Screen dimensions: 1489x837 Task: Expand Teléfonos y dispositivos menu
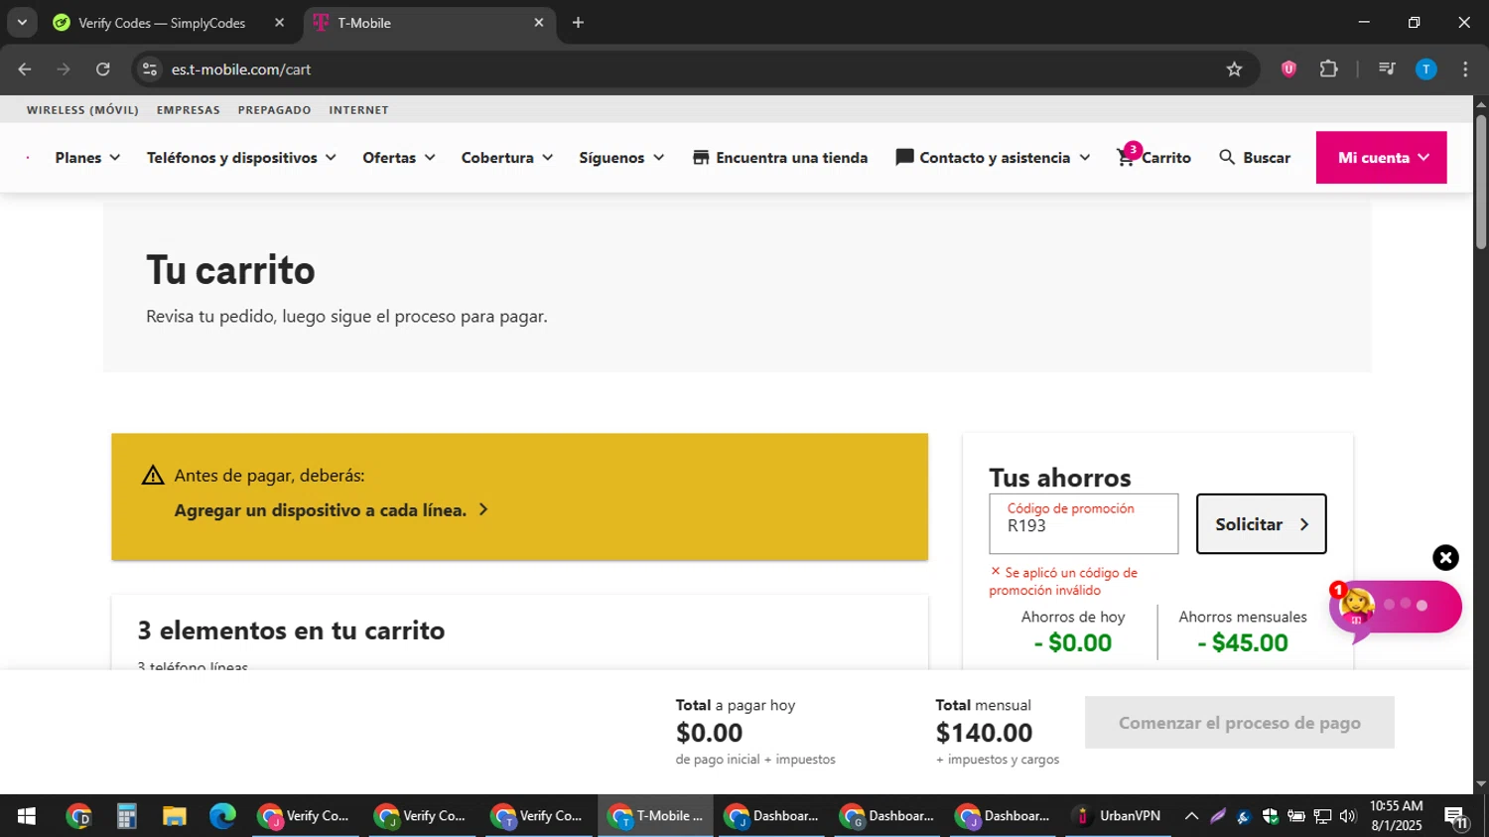pos(241,157)
